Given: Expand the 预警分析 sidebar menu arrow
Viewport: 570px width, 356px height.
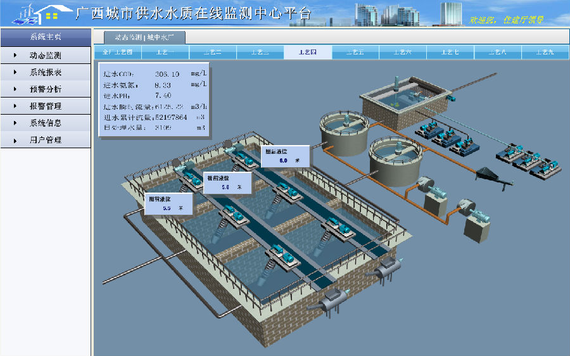Looking at the screenshot, I should click(x=15, y=89).
